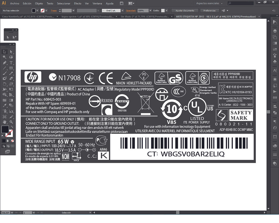Screen dimensions: 279x223
Task: Select the Perspective Grid tool
Action: (11, 95)
